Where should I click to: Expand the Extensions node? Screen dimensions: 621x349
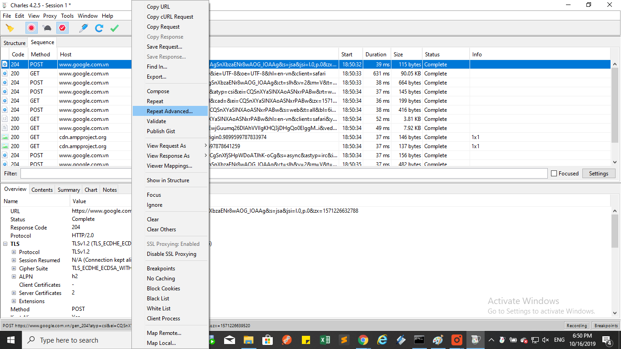(14, 301)
